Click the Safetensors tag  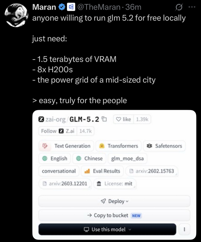tap(164, 146)
